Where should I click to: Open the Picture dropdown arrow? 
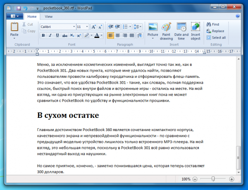[x=153, y=38]
